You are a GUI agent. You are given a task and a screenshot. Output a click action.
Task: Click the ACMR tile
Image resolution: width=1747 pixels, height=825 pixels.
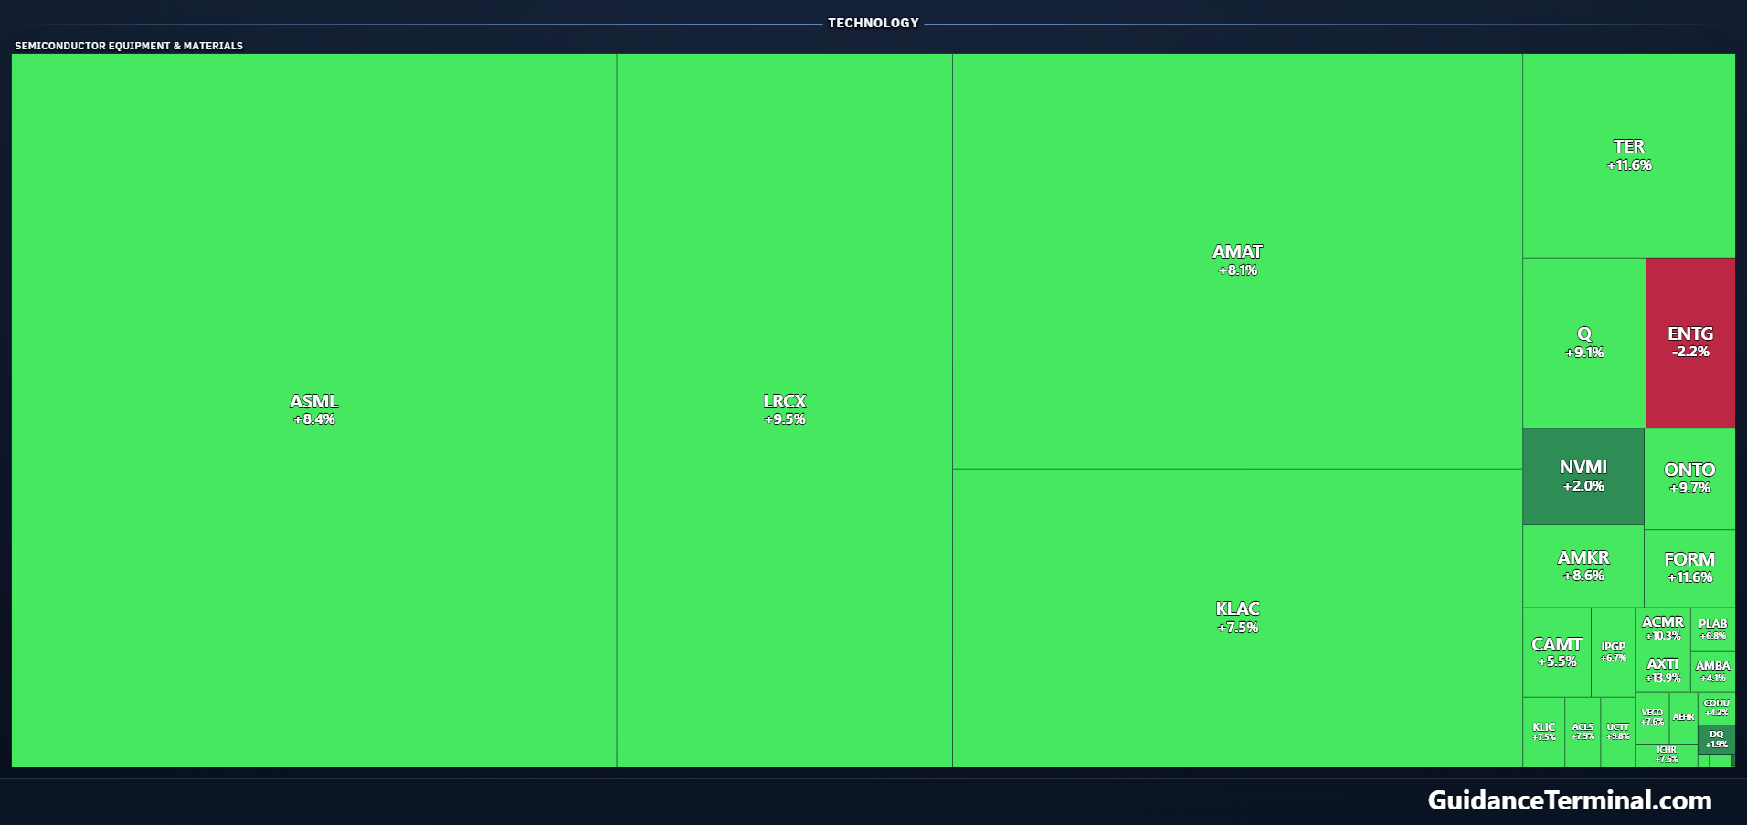click(x=1663, y=629)
